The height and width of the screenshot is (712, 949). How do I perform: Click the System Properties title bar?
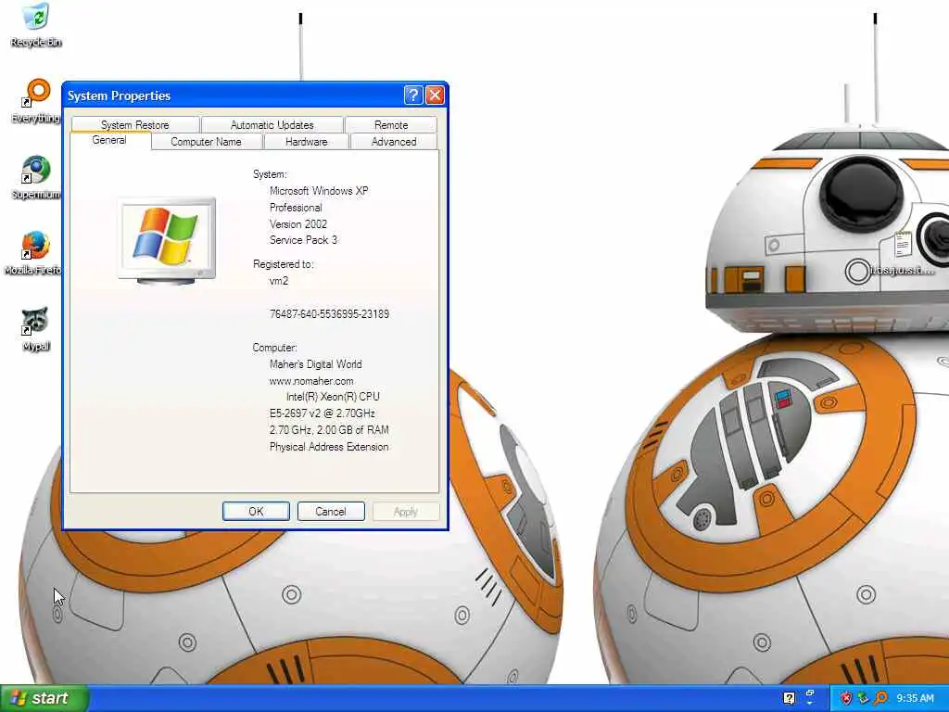[x=233, y=95]
